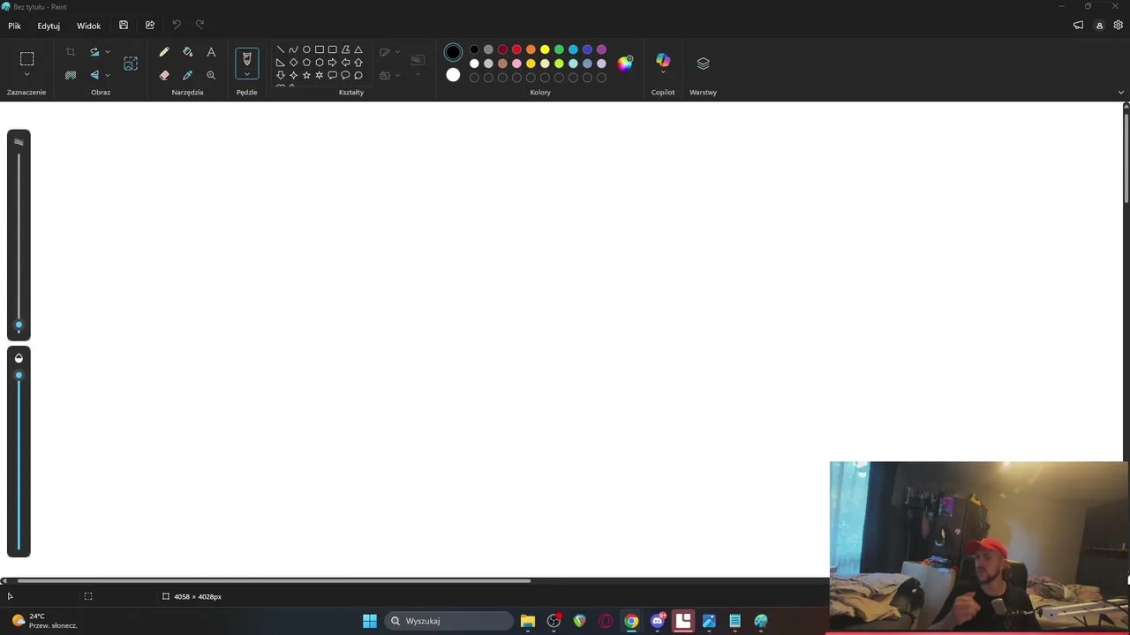This screenshot has width=1130, height=635.
Task: Pick the dark blue color swatch
Action: (587, 49)
